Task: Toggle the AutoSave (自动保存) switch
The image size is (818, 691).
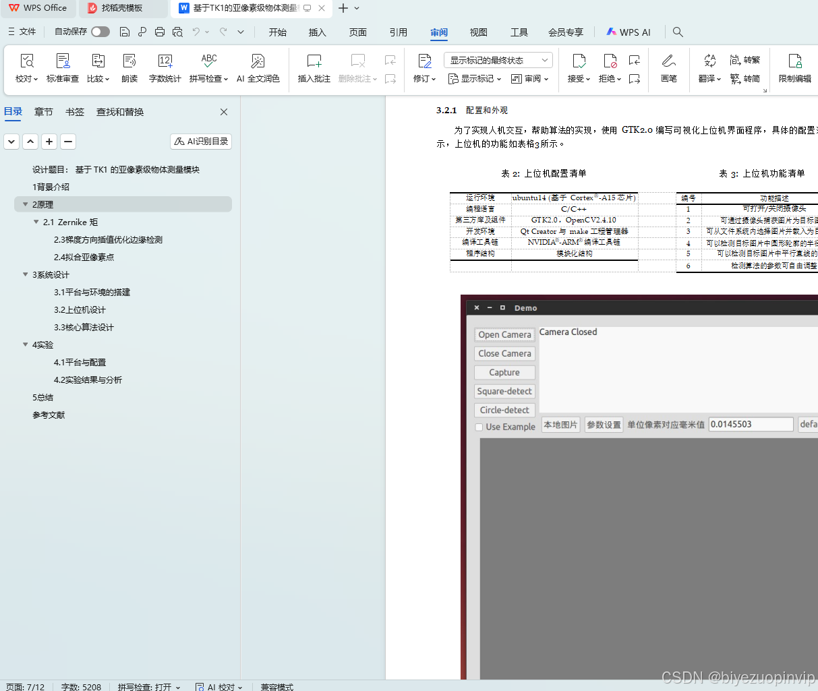Action: [x=100, y=32]
